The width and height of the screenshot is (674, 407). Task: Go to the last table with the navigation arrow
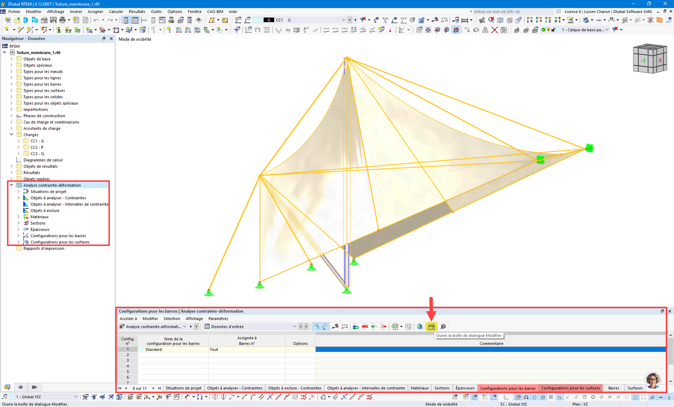(159, 388)
